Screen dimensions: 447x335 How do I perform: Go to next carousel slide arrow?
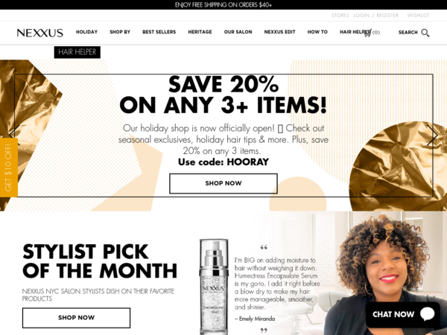[x=432, y=135]
